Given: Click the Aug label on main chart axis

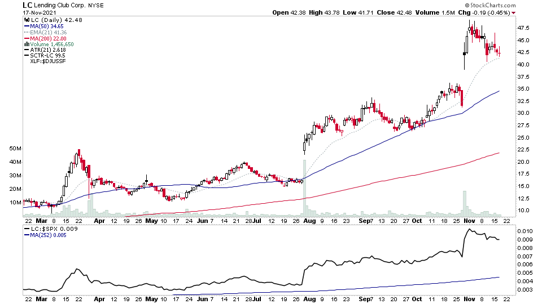Looking at the screenshot, I should (309, 221).
